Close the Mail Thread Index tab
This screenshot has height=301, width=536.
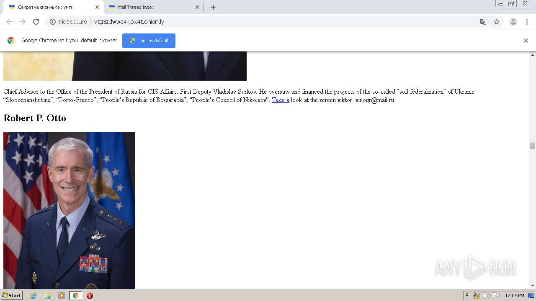[x=197, y=7]
